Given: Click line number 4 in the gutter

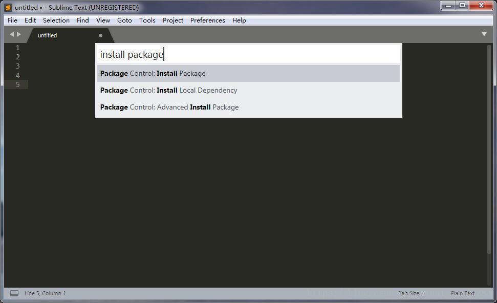Looking at the screenshot, I should click(x=18, y=75).
